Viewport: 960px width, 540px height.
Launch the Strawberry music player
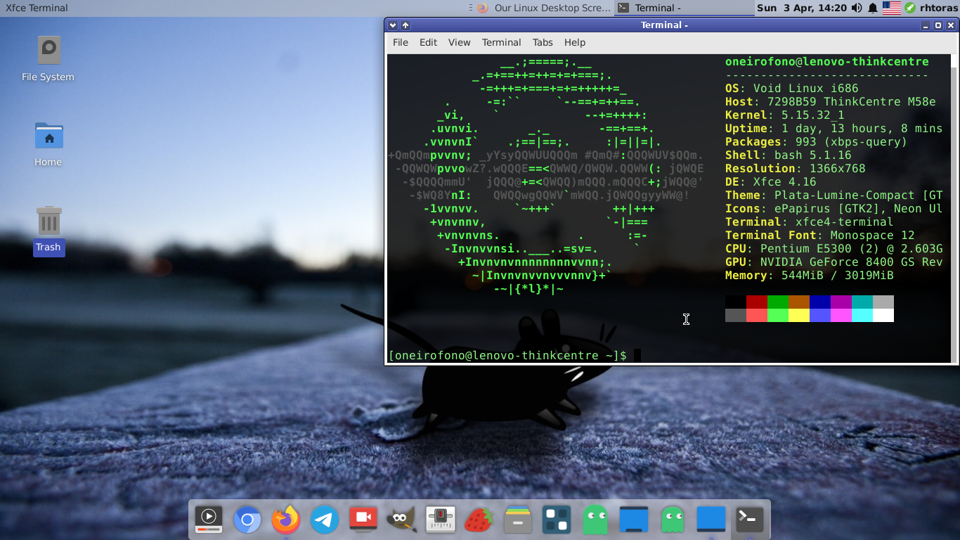(x=479, y=520)
